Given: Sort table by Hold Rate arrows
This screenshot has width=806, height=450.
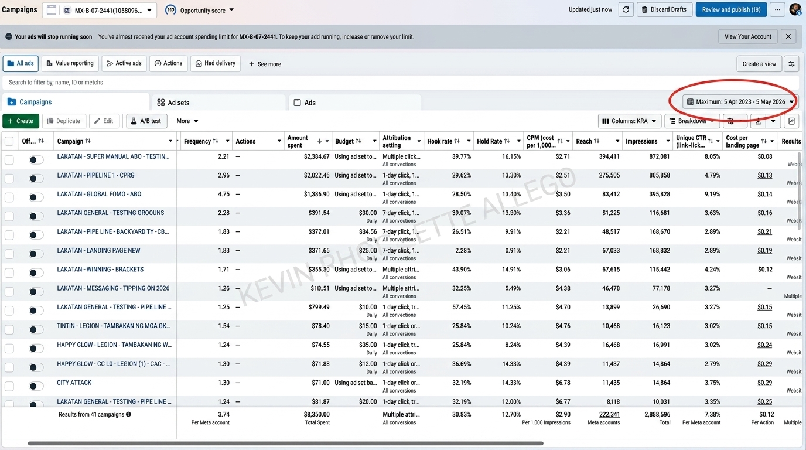Looking at the screenshot, I should point(507,141).
